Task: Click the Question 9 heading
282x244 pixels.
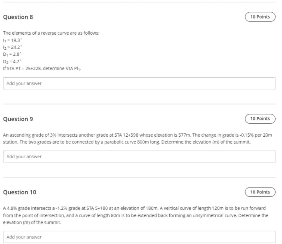Action: click(18, 119)
